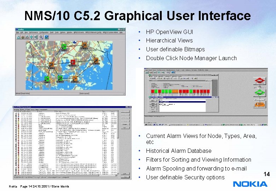
Task: Open the Tools menu in map window
Action: tap(57, 33)
